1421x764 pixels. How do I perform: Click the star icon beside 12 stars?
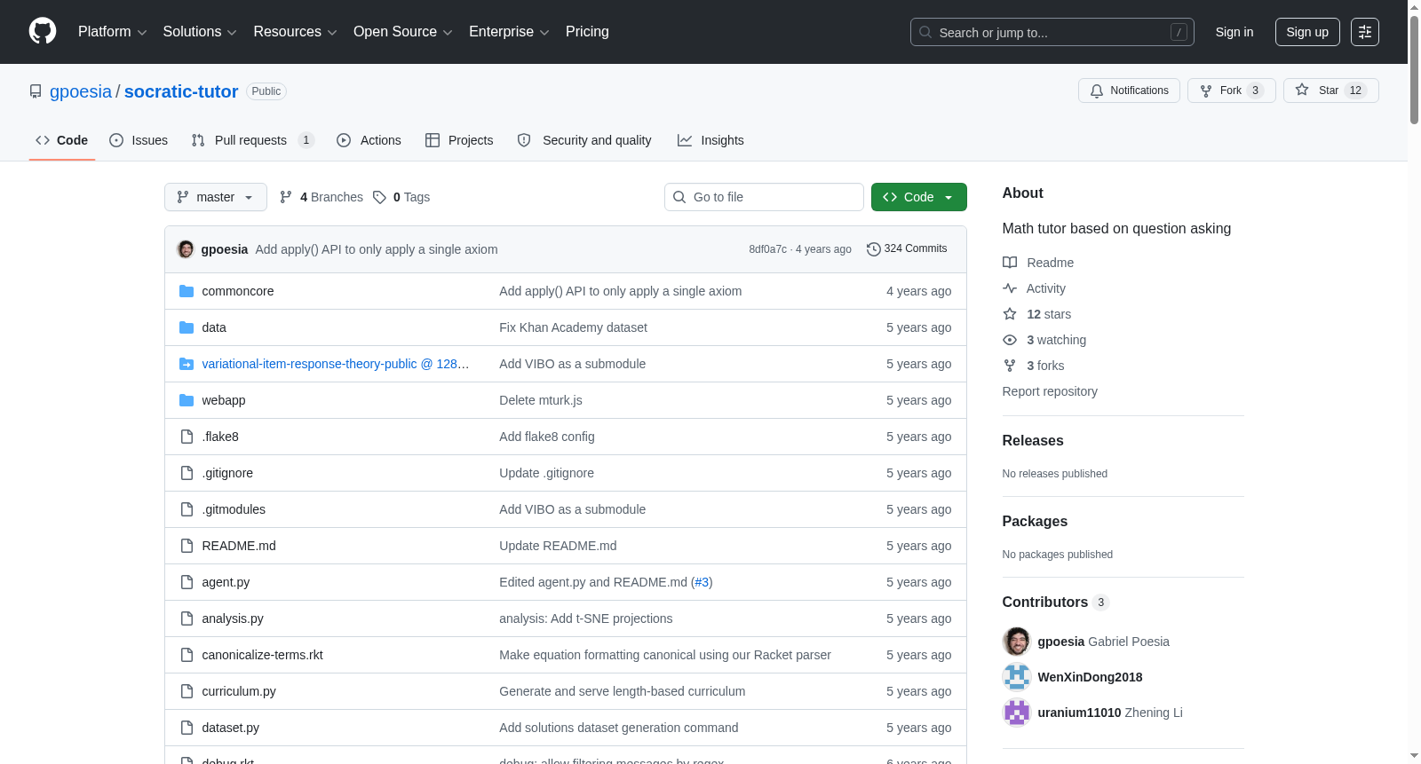(1010, 314)
